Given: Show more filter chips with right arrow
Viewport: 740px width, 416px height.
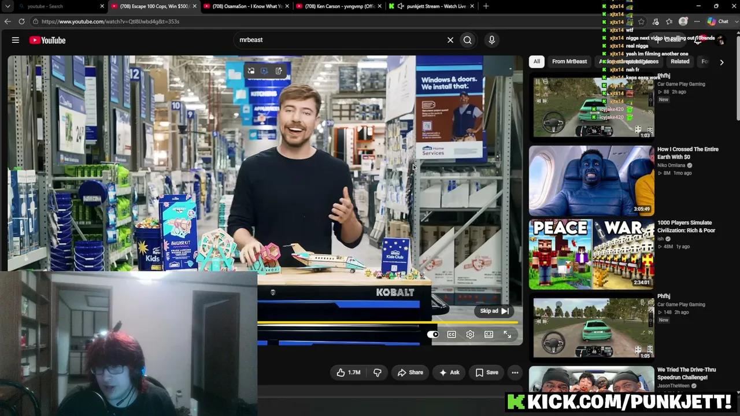Looking at the screenshot, I should pos(721,62).
